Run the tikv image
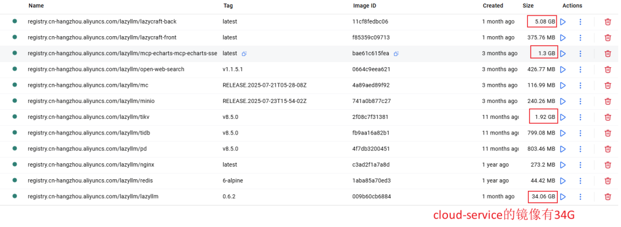 pyautogui.click(x=563, y=117)
